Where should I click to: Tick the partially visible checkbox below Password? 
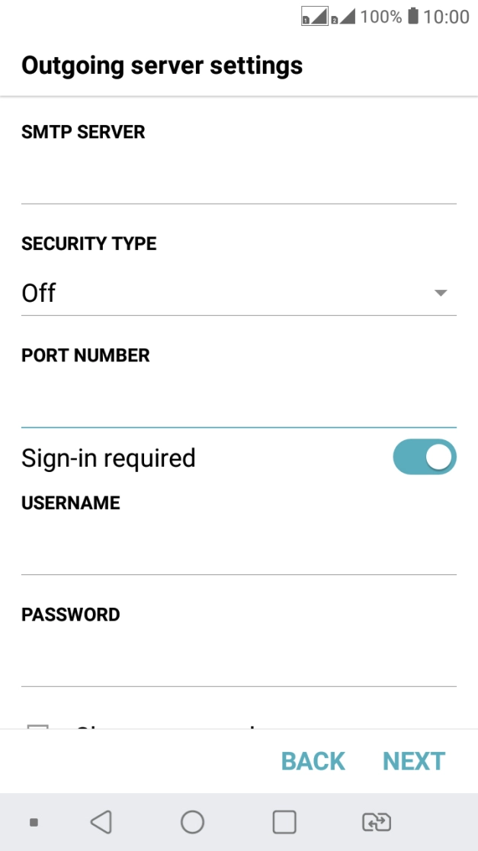click(37, 727)
